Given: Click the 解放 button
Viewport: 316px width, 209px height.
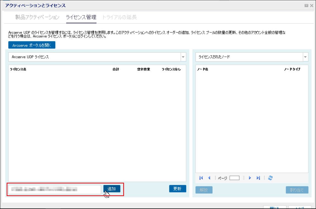Looking at the screenshot, I should tap(204, 190).
